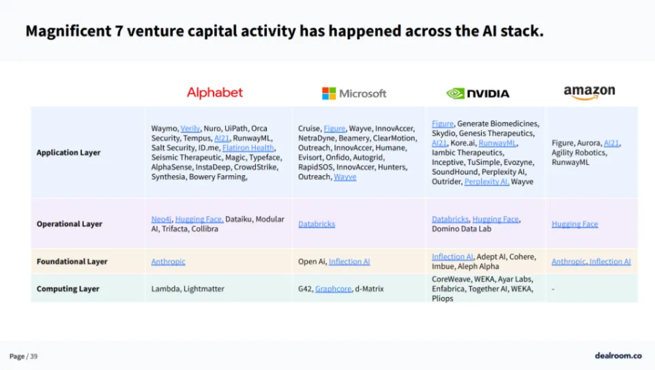Click the Amazon logo header
The width and height of the screenshot is (655, 370).
pyautogui.click(x=589, y=93)
